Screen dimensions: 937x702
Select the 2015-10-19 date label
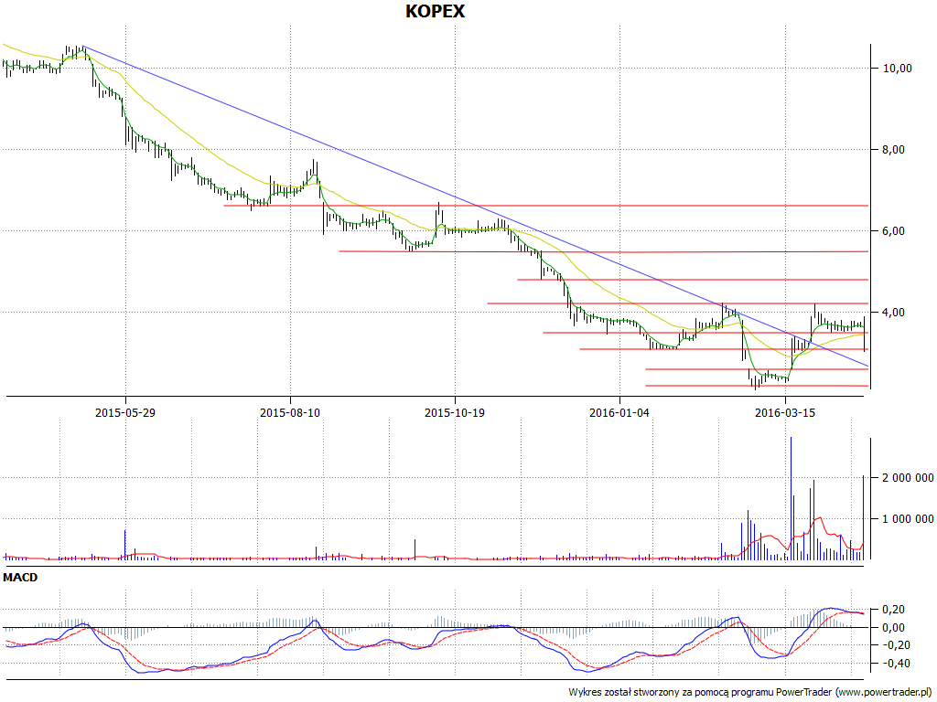point(455,412)
